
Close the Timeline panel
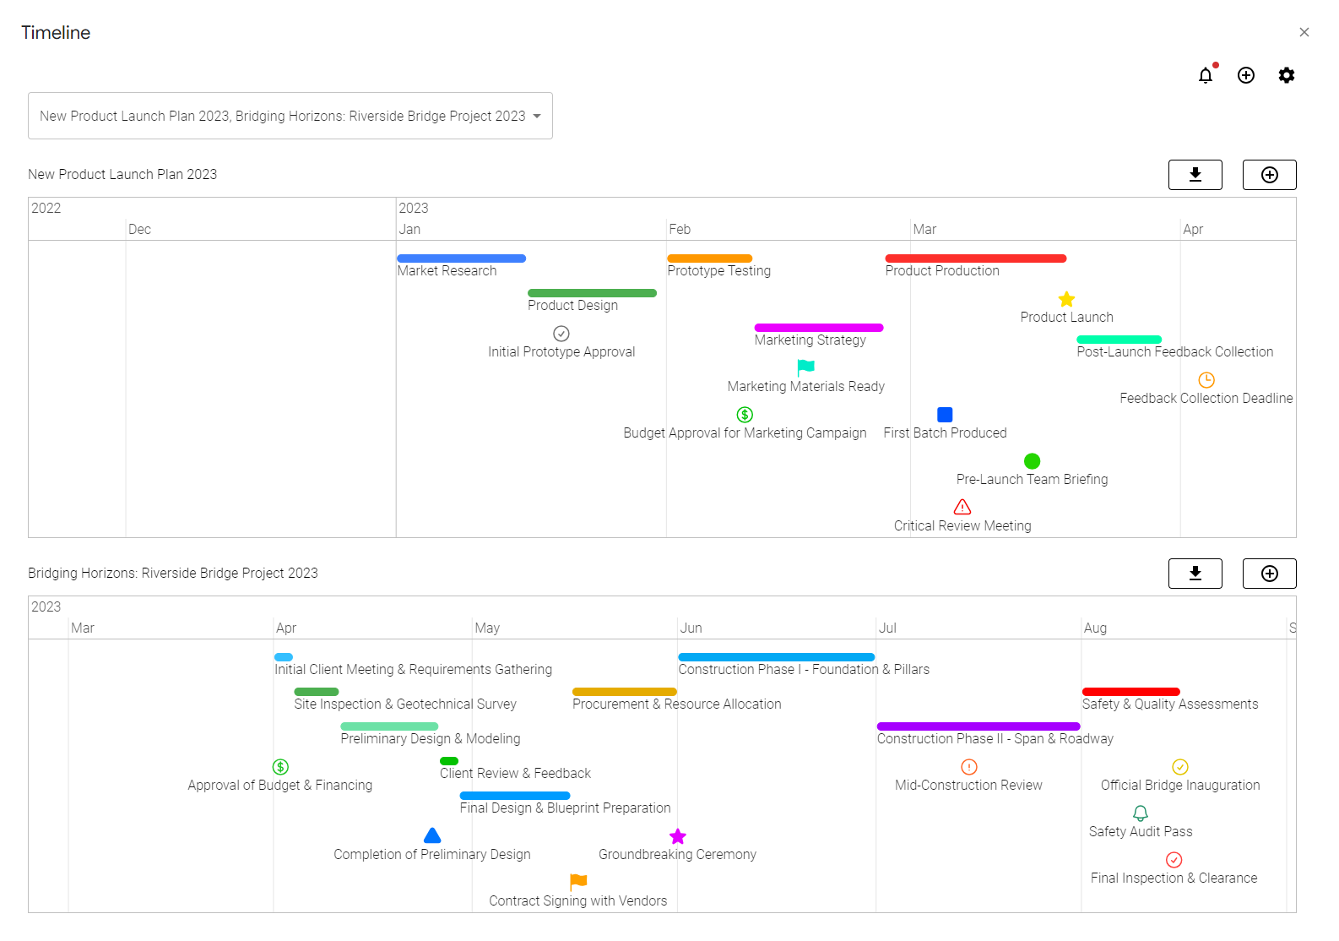[x=1304, y=32]
